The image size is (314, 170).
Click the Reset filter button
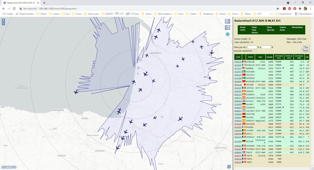306,51
